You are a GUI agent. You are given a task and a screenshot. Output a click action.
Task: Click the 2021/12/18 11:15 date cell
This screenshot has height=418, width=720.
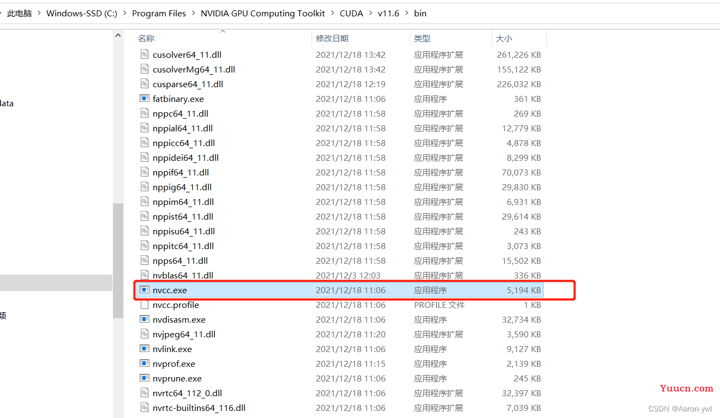351,364
